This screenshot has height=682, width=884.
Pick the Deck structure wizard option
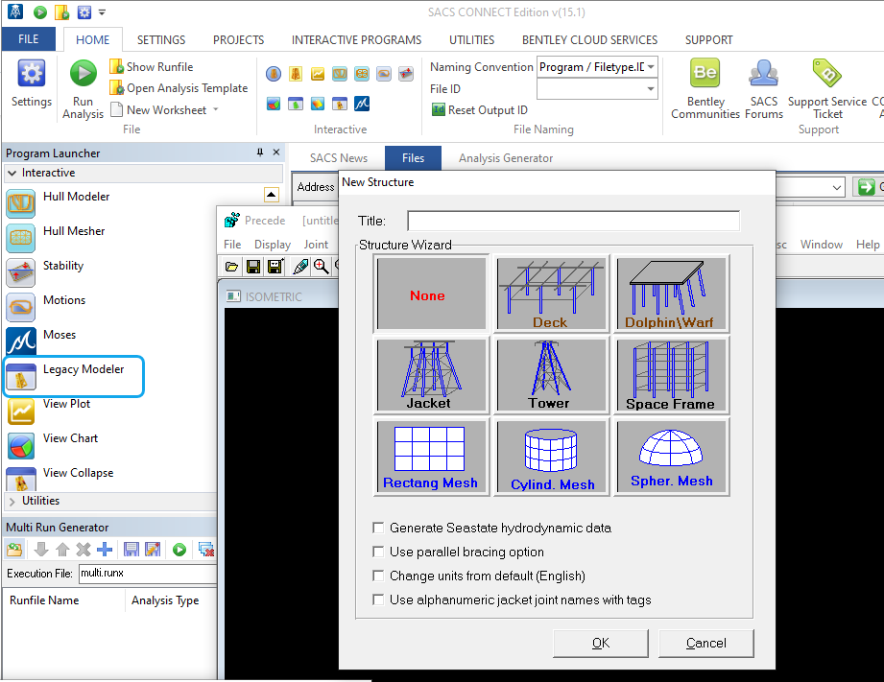click(550, 294)
